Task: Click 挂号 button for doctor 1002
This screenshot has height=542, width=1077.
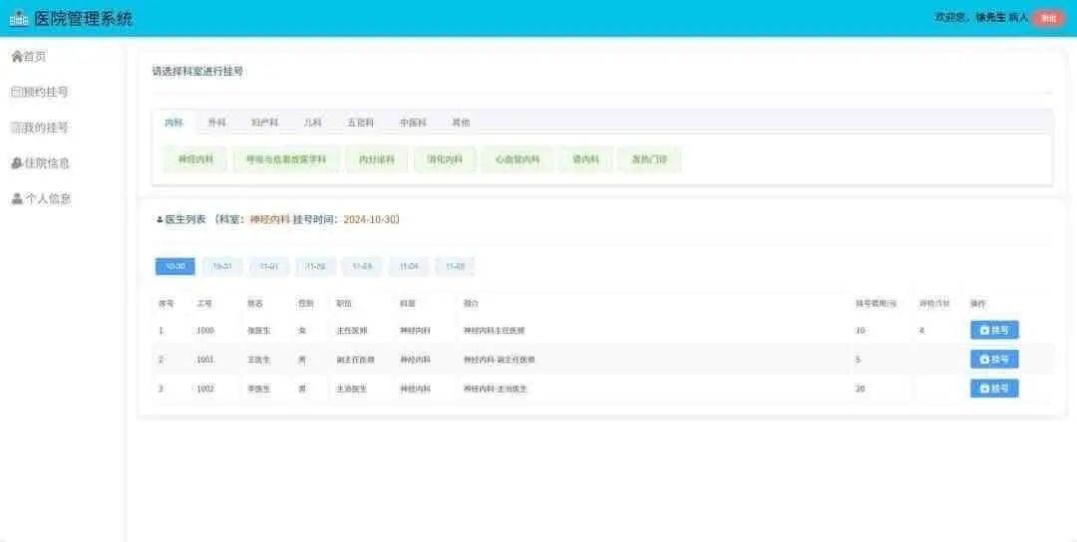Action: [994, 389]
